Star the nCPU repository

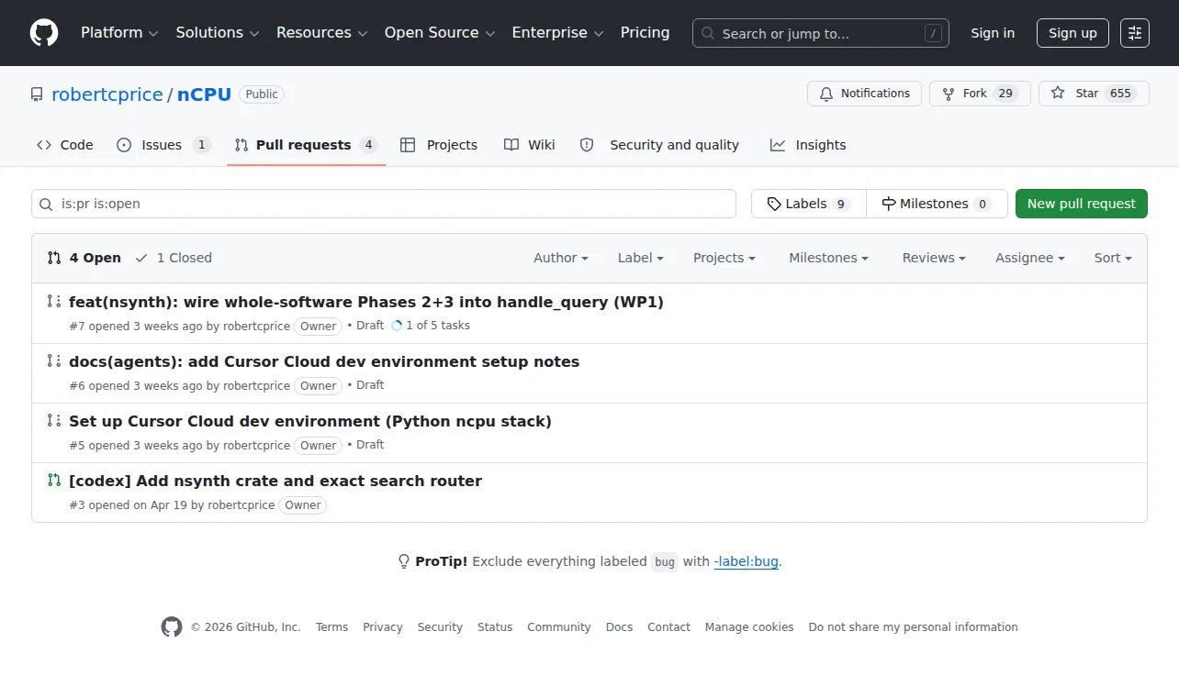coord(1094,94)
